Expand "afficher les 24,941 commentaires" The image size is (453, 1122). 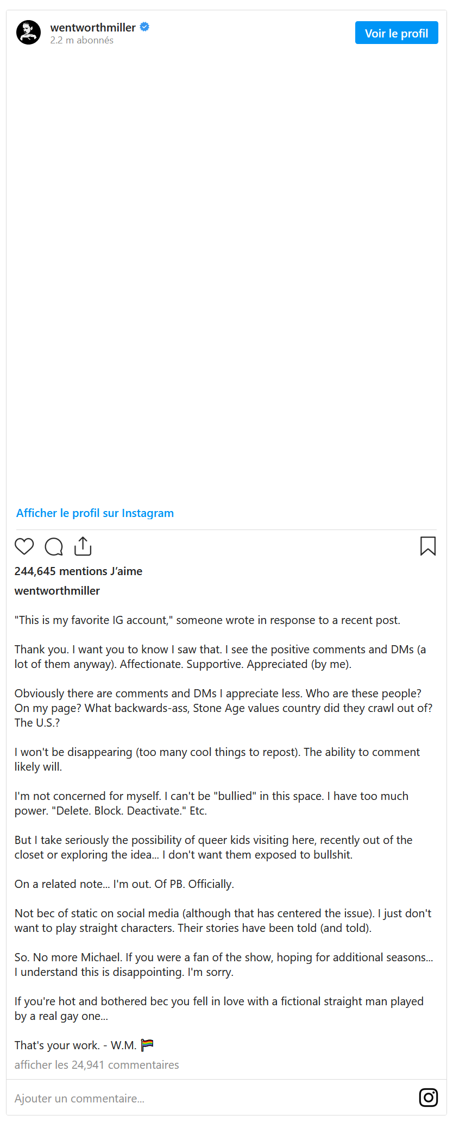(97, 1064)
